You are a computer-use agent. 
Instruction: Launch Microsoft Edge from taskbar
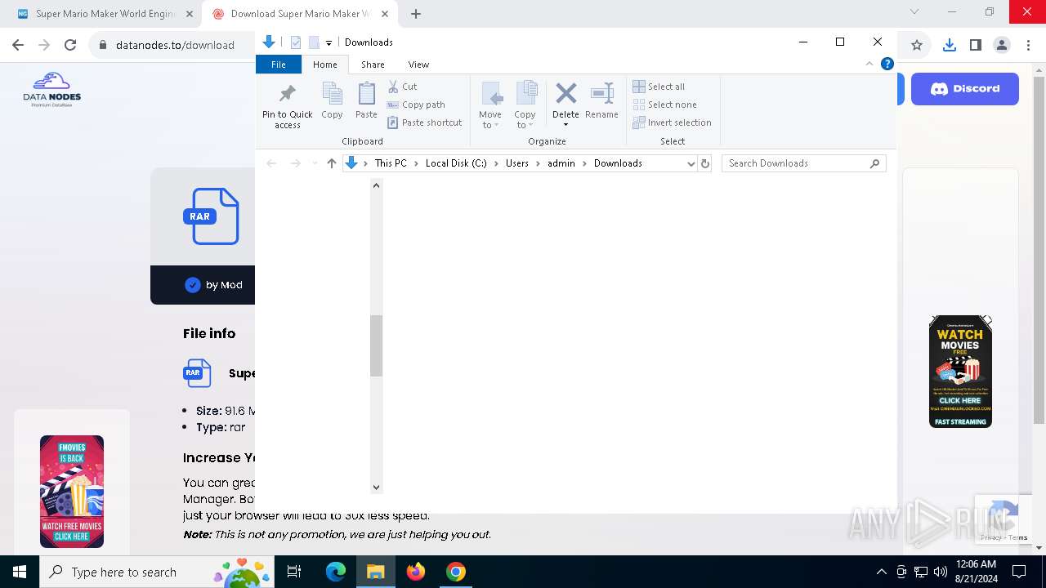[336, 572]
